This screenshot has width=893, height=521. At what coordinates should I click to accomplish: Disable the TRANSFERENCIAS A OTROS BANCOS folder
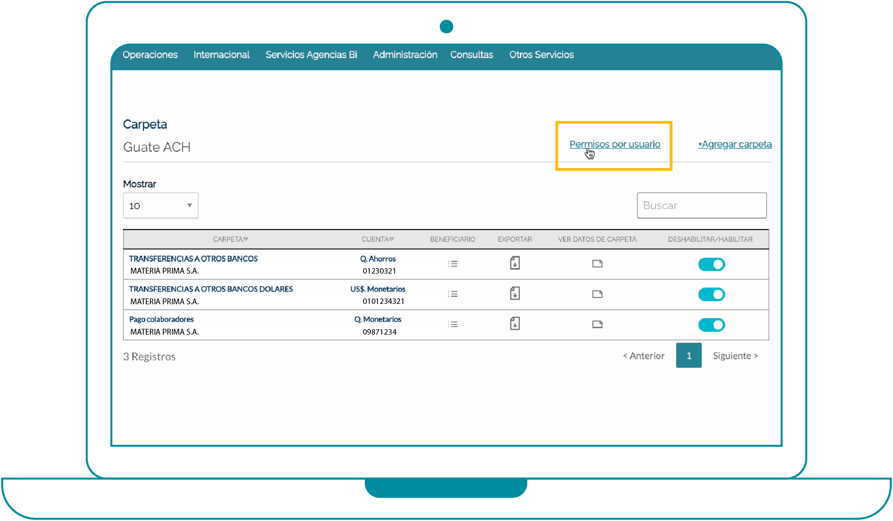711,264
